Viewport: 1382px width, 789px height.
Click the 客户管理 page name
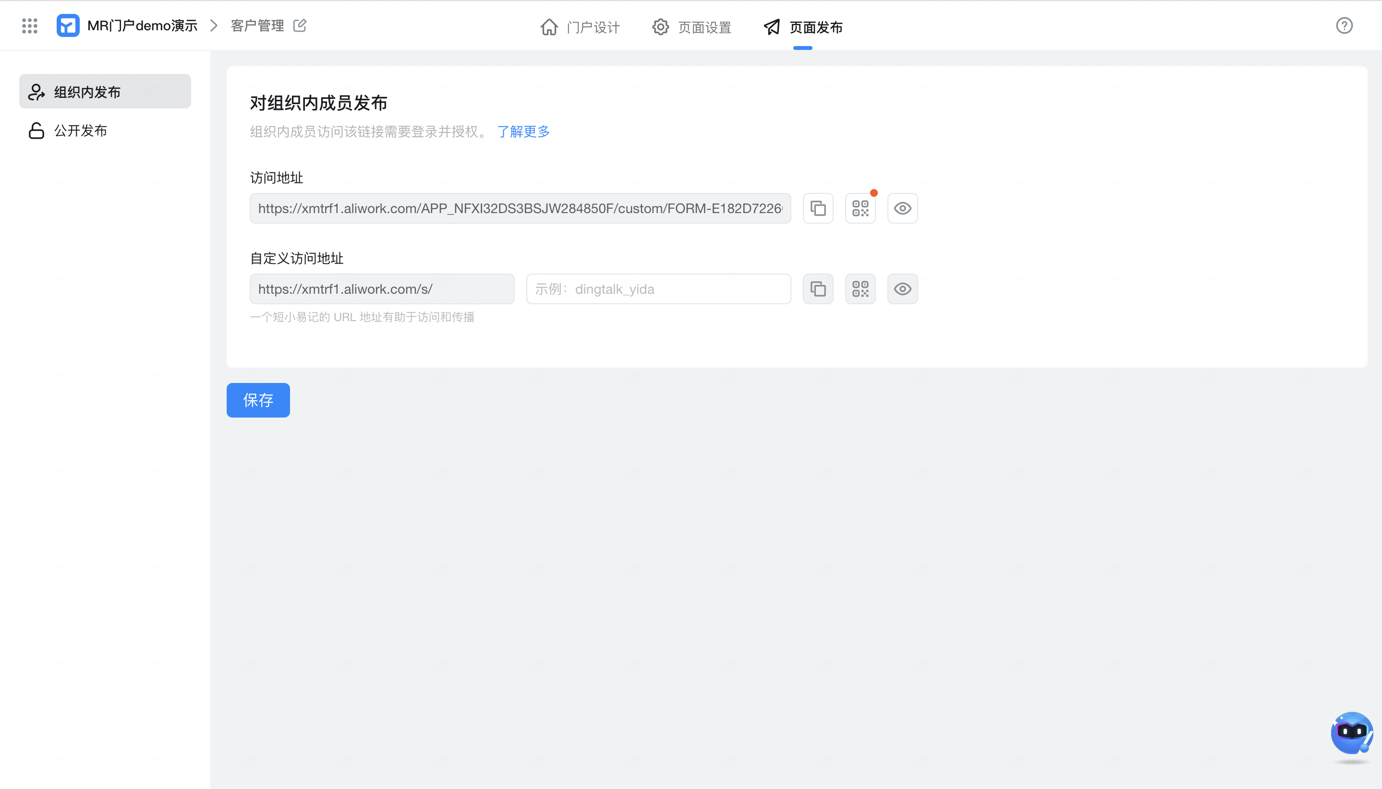(257, 25)
